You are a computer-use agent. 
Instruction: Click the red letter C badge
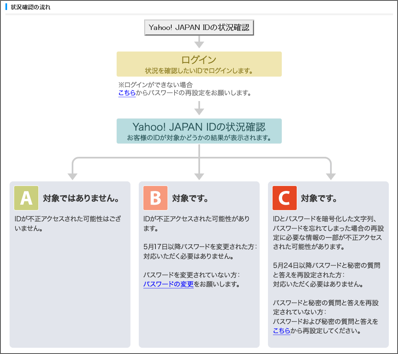coord(285,198)
